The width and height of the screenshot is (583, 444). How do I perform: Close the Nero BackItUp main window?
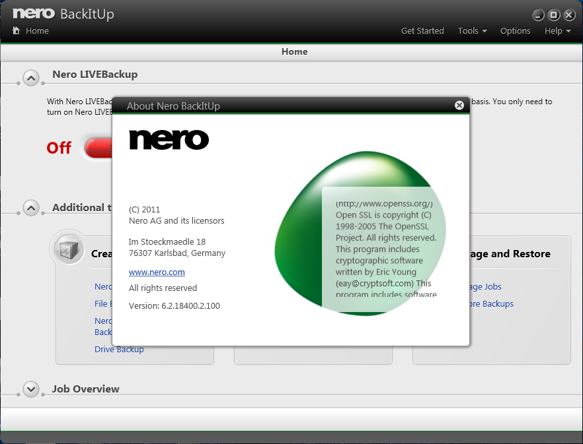[569, 15]
